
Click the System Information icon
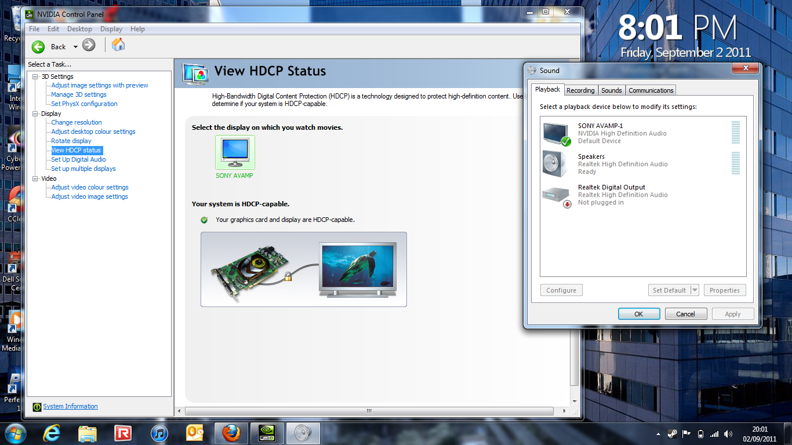[x=37, y=407]
